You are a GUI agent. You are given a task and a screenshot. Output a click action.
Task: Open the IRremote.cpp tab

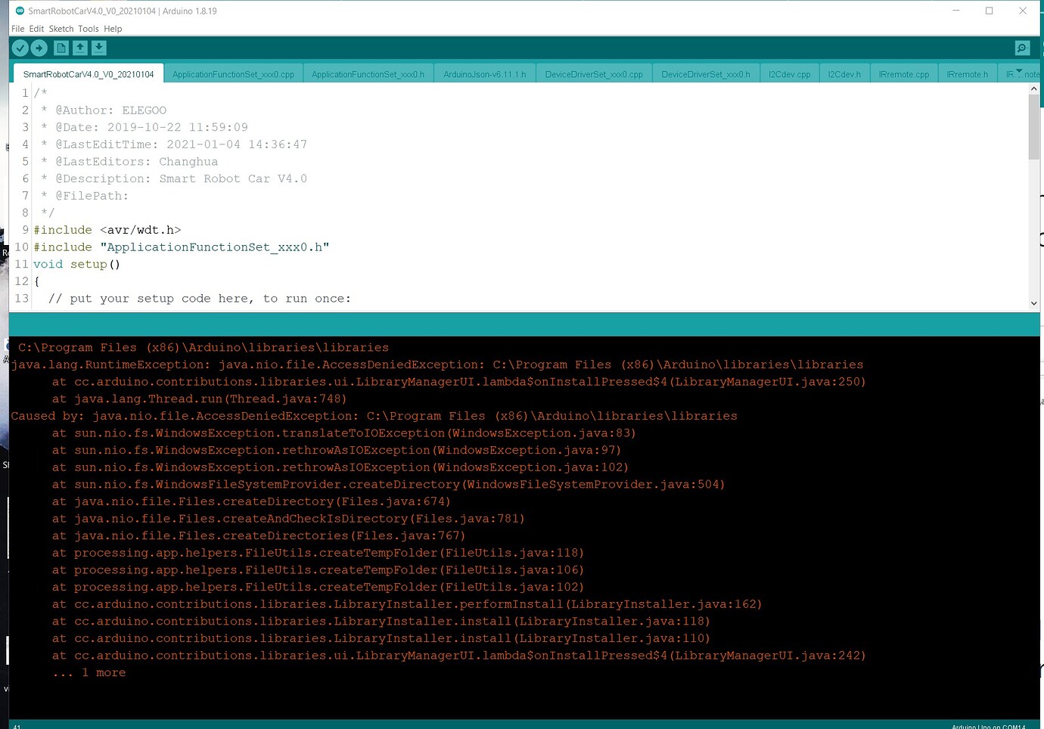904,73
